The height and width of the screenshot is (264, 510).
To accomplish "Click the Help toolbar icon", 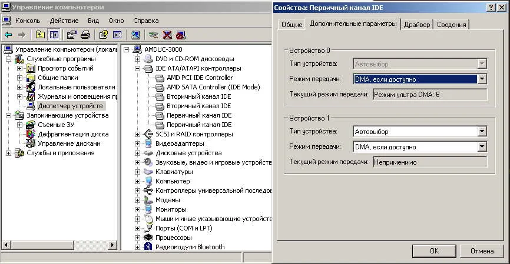I will click(x=104, y=35).
